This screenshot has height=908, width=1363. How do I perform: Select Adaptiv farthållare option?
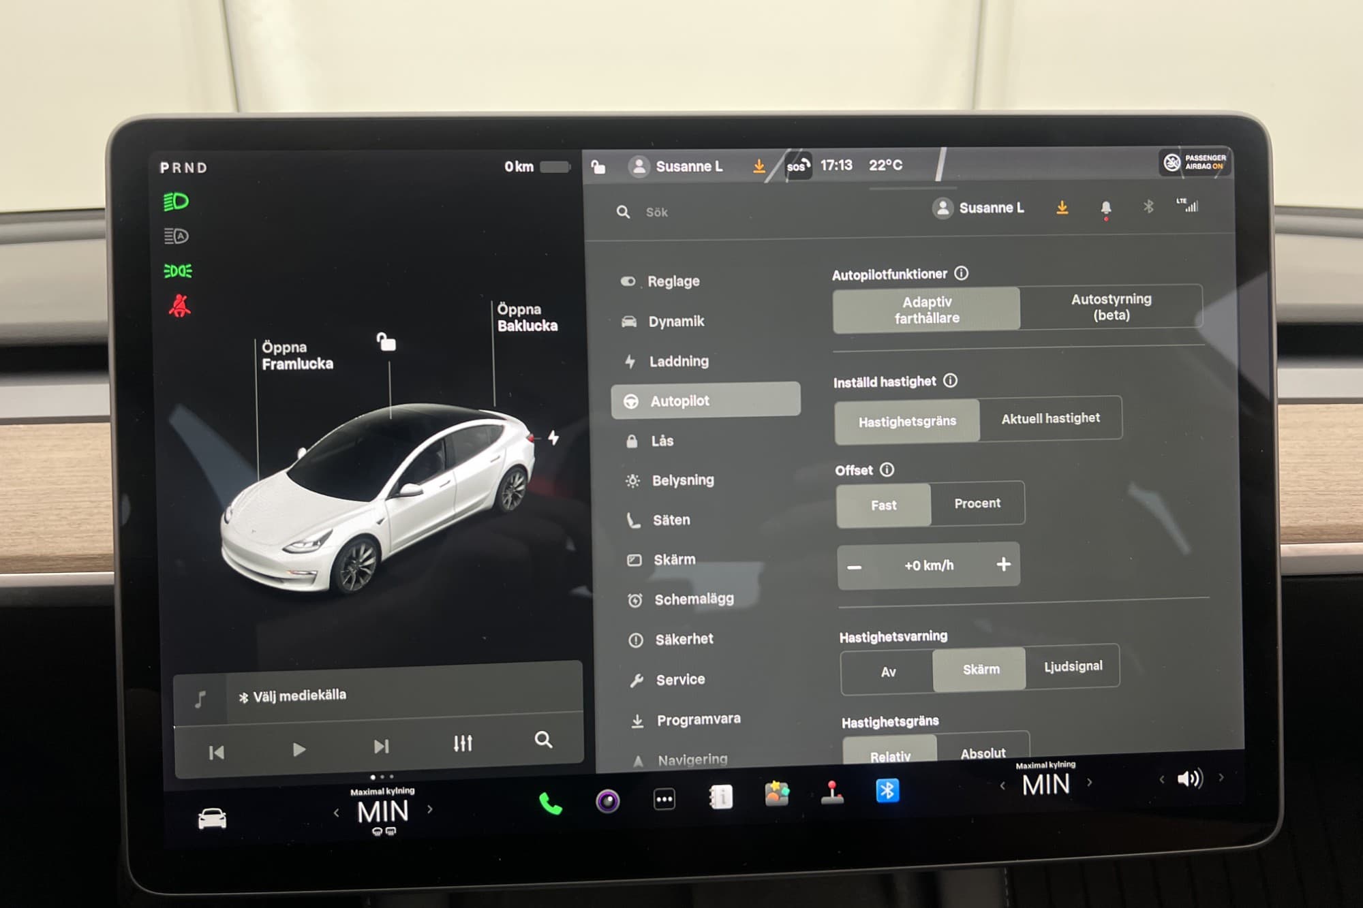click(x=926, y=310)
